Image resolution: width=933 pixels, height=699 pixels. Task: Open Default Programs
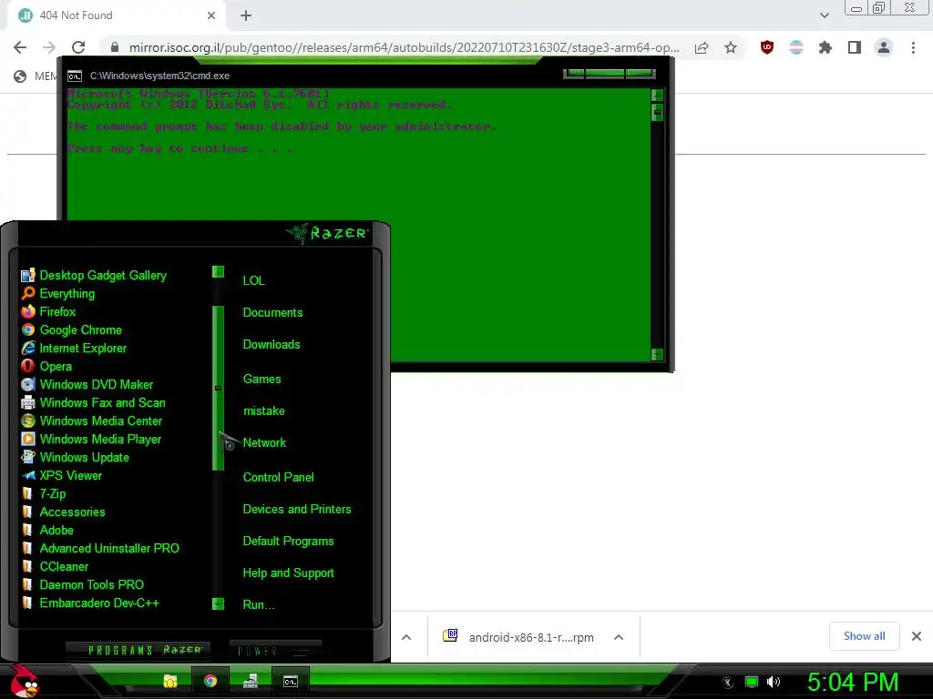tap(288, 542)
